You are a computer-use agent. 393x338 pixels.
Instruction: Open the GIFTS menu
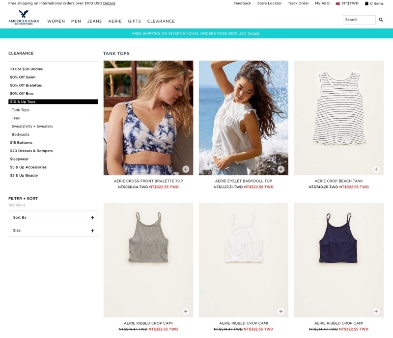point(134,21)
